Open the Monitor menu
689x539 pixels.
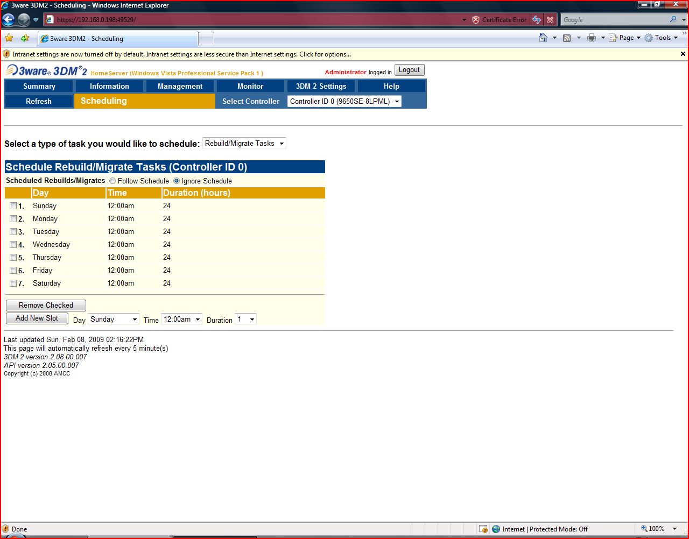coord(250,86)
